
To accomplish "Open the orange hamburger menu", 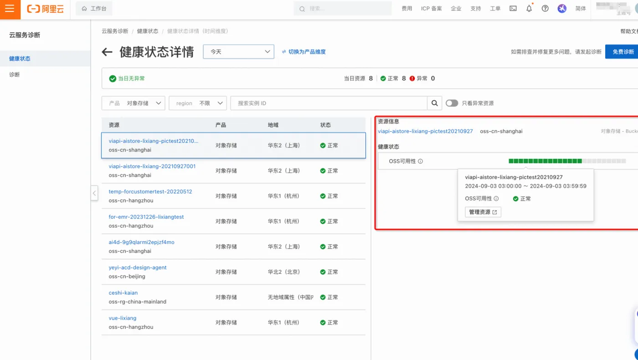I will tap(10, 9).
